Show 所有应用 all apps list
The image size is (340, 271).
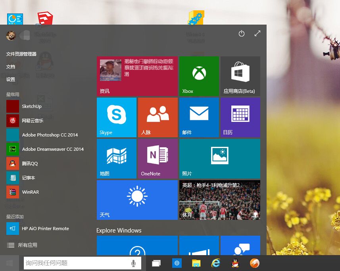coord(22,245)
